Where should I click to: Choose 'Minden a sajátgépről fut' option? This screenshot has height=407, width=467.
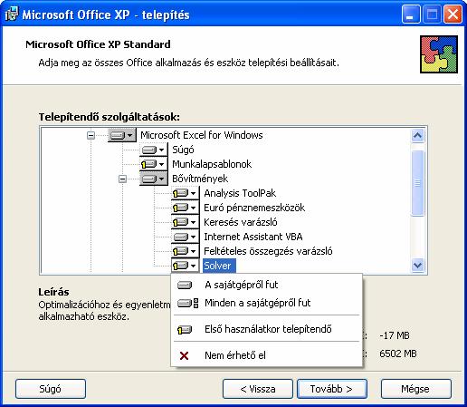tap(266, 303)
